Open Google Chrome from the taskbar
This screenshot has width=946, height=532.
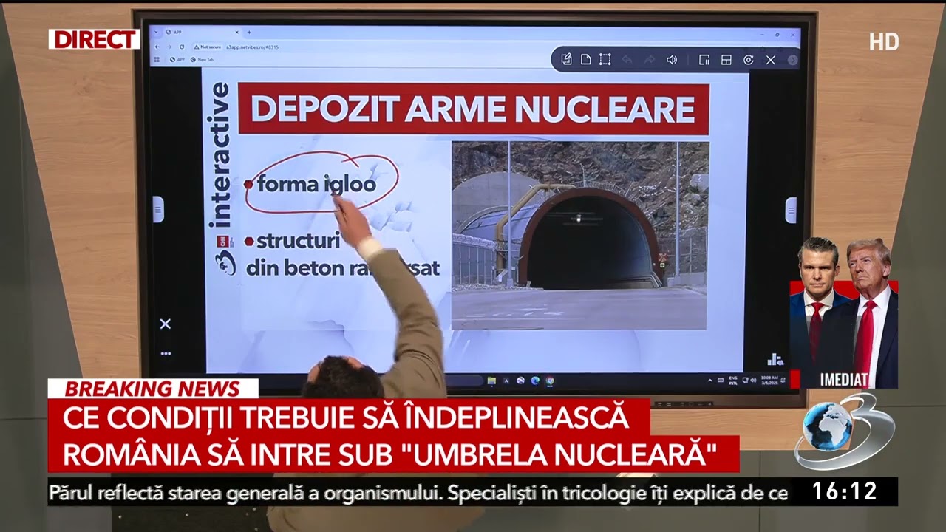click(x=550, y=381)
